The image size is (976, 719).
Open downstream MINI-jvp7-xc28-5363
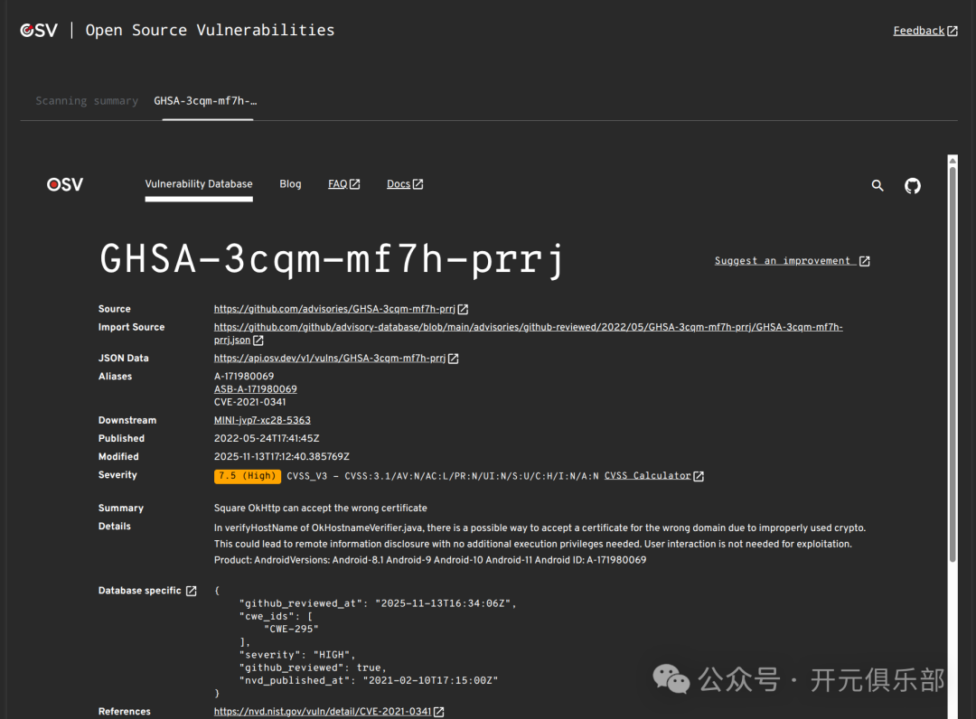262,420
